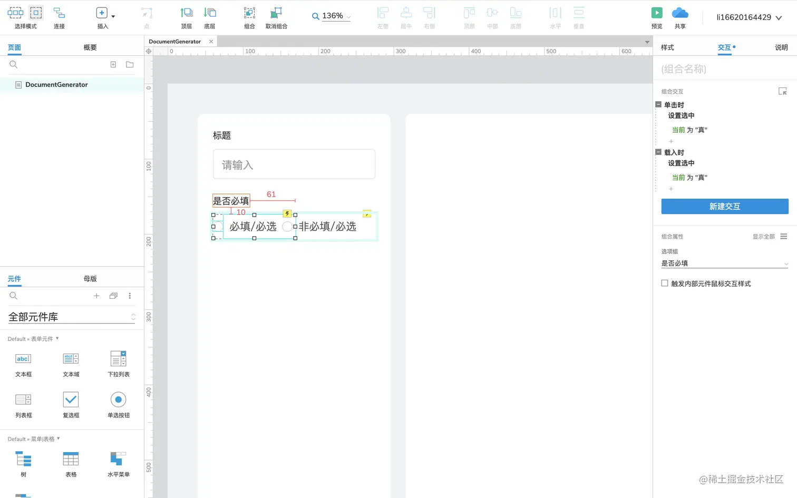This screenshot has width=797, height=498.
Task: Switch to the 概要 outline tab
Action: click(90, 47)
